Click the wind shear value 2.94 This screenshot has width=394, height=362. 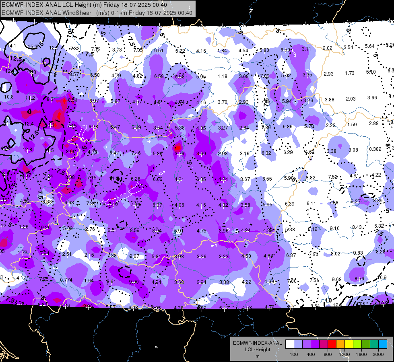[x=201, y=282]
